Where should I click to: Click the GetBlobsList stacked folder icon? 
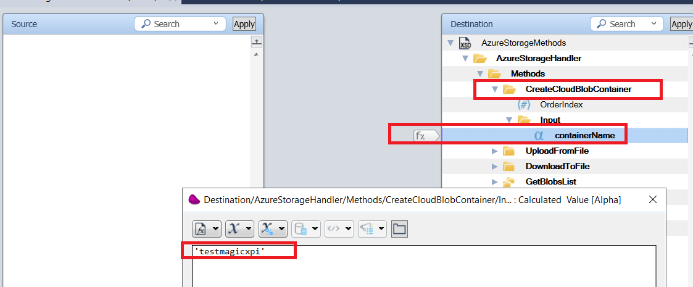pyautogui.click(x=509, y=181)
